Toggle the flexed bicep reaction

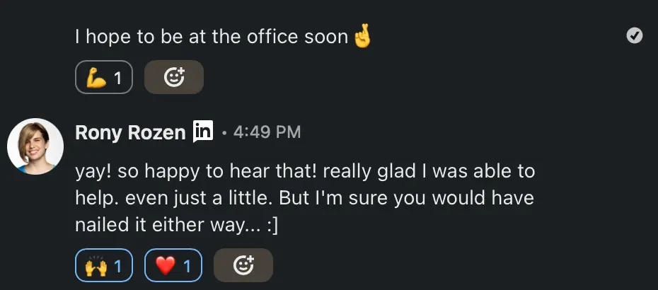click(x=103, y=78)
